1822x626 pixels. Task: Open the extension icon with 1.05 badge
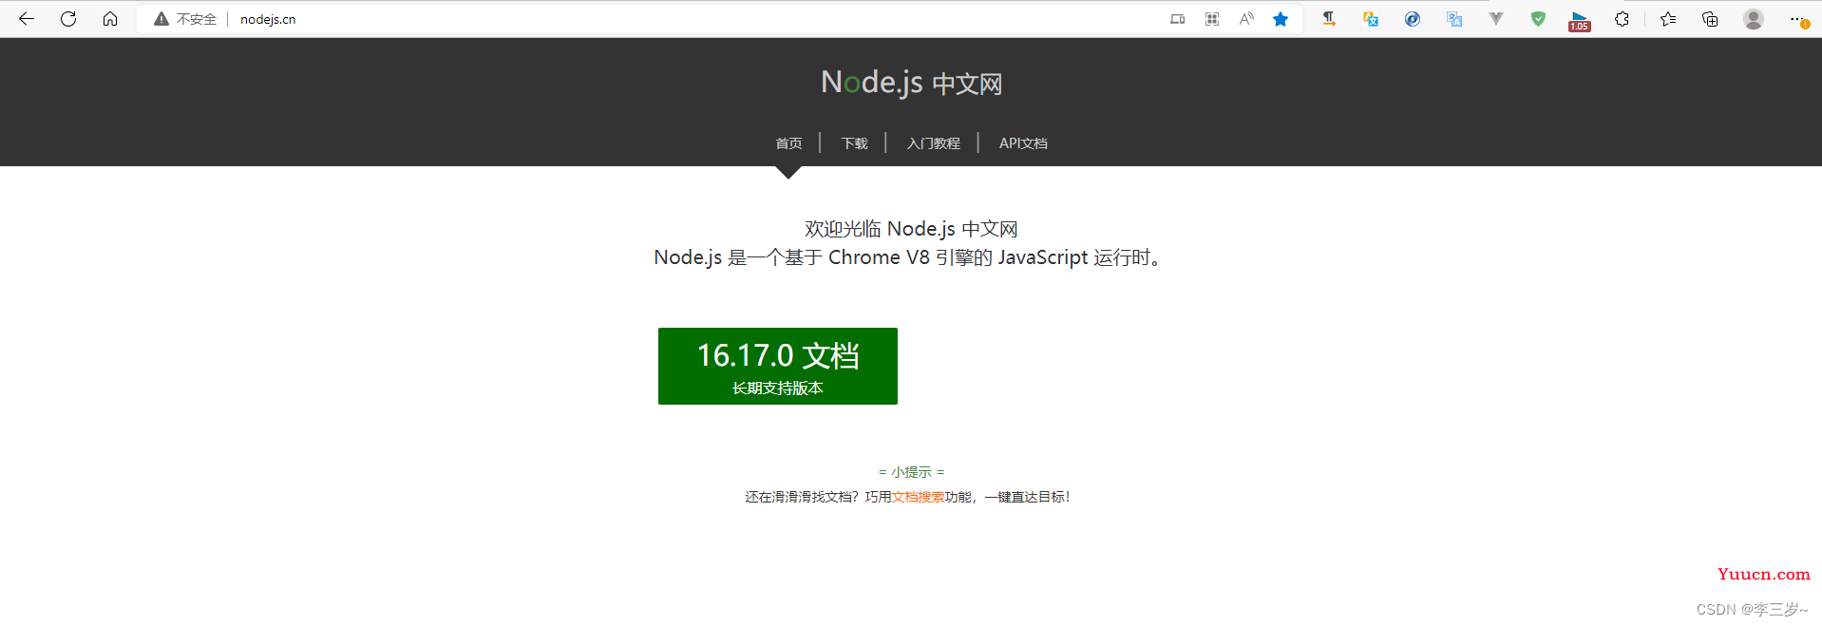(x=1580, y=21)
